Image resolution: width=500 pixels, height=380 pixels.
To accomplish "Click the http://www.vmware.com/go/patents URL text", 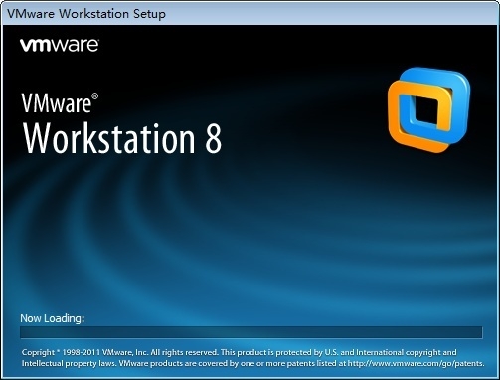I will 417,363.
